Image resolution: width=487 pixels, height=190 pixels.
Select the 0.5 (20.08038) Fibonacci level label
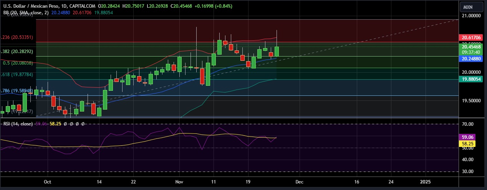click(17, 63)
